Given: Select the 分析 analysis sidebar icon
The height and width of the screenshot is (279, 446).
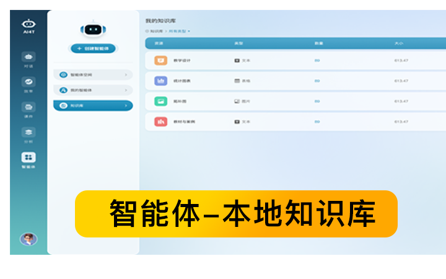Looking at the screenshot, I should (28, 132).
